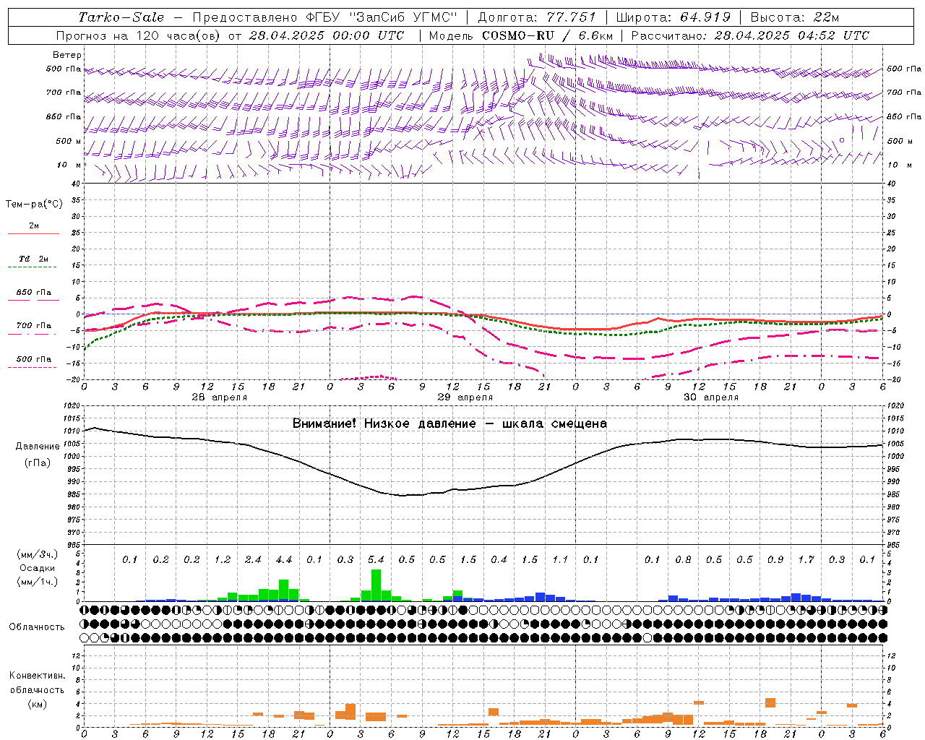Click the 5.4 precipitation total
The height and width of the screenshot is (740, 925).
coord(376,559)
